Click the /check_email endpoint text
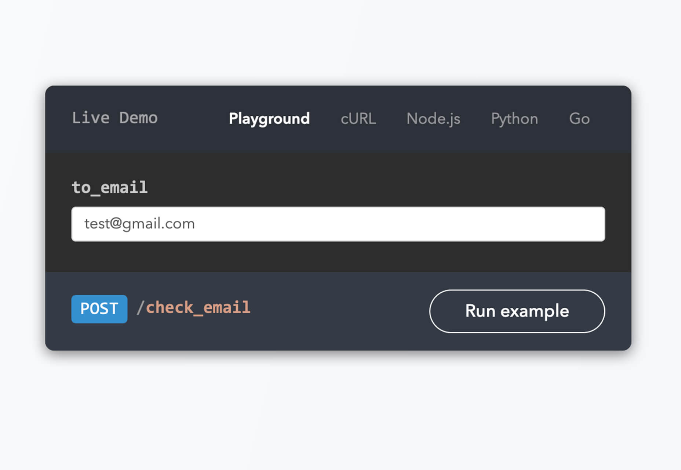This screenshot has height=470, width=681. (193, 308)
